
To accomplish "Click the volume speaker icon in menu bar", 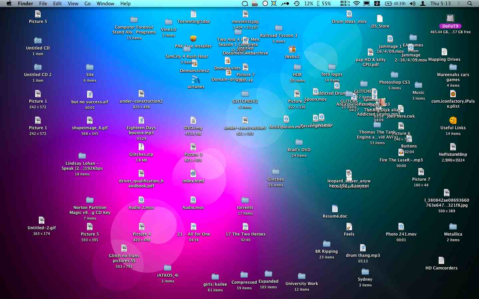I will click(412, 4).
